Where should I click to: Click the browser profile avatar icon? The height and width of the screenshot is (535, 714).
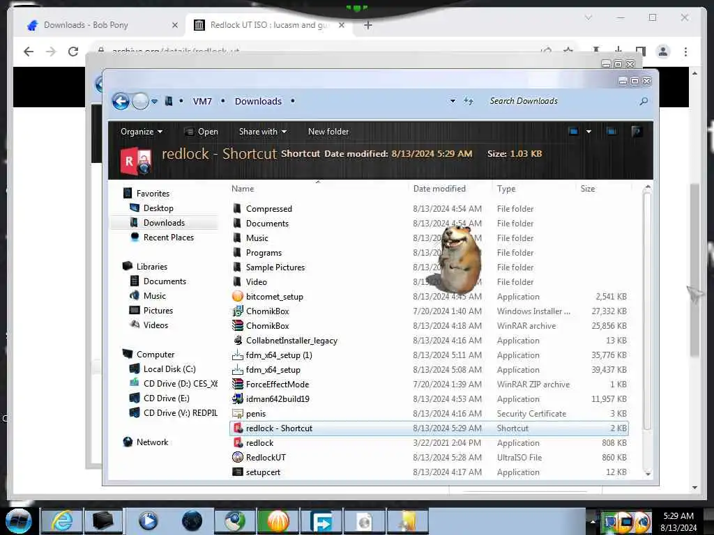click(663, 52)
